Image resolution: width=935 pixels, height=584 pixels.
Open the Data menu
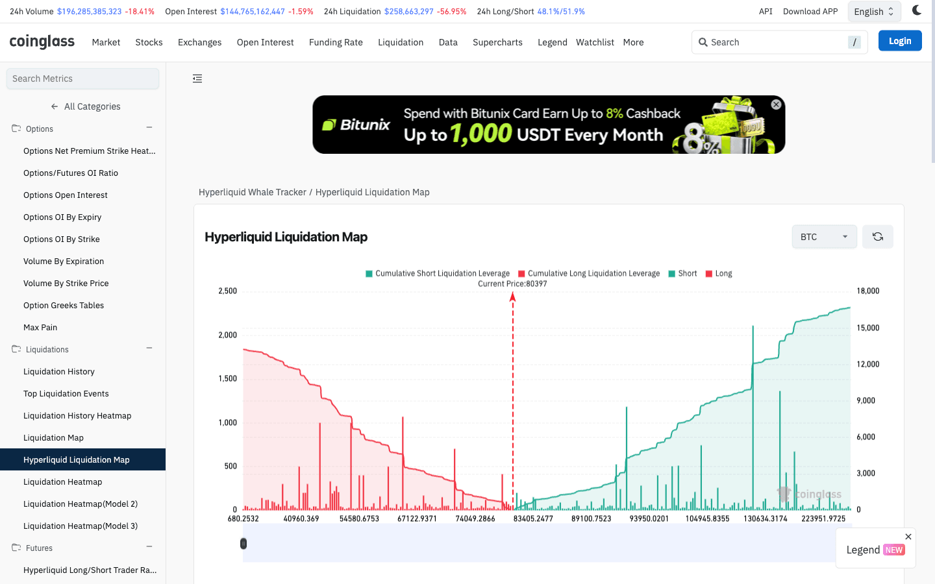tap(448, 42)
